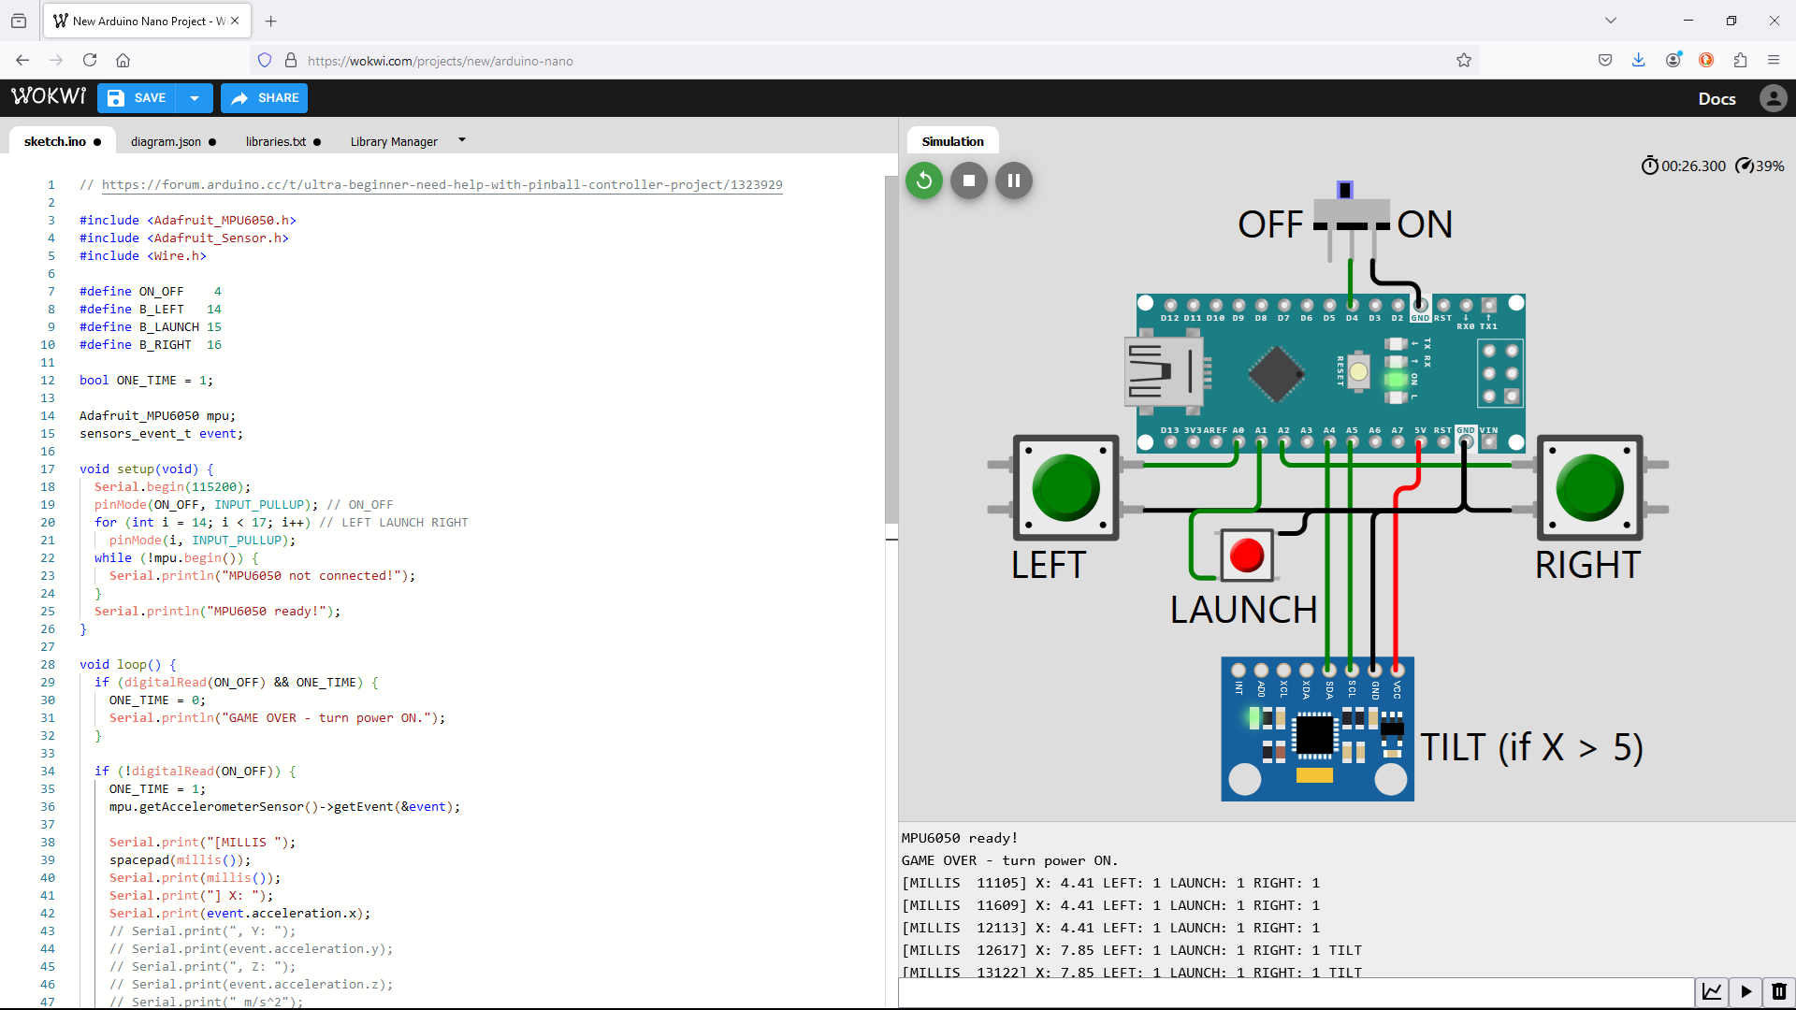Pause the simulation
Image resolution: width=1796 pixels, height=1010 pixels.
tap(1013, 180)
